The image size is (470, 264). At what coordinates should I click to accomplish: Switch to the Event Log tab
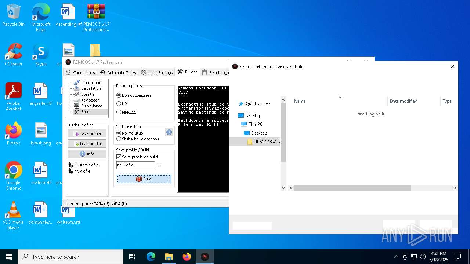click(215, 72)
